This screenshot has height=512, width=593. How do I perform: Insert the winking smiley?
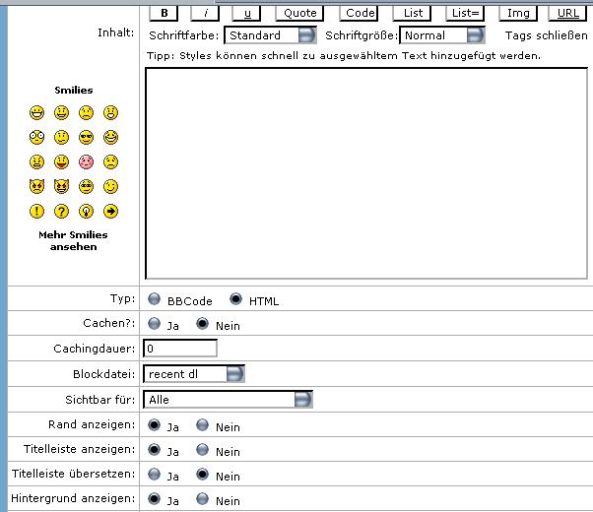click(111, 186)
